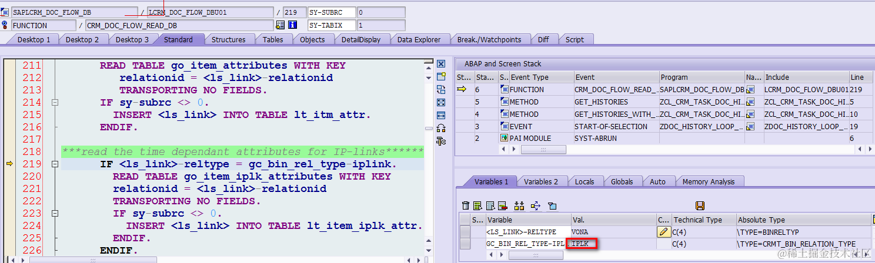Open the DetailDisplay tab
Viewport: 875px width, 263px height.
click(x=361, y=39)
